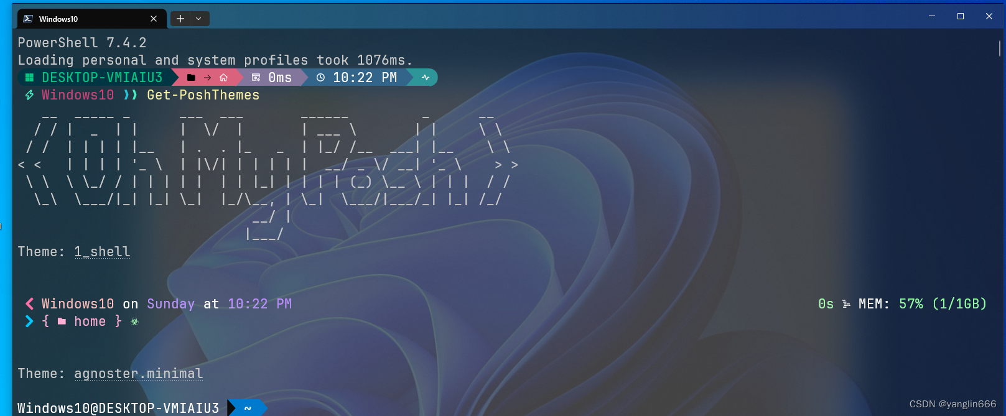Select the Windows10 terminal tab
The image size is (1006, 416).
coord(92,19)
